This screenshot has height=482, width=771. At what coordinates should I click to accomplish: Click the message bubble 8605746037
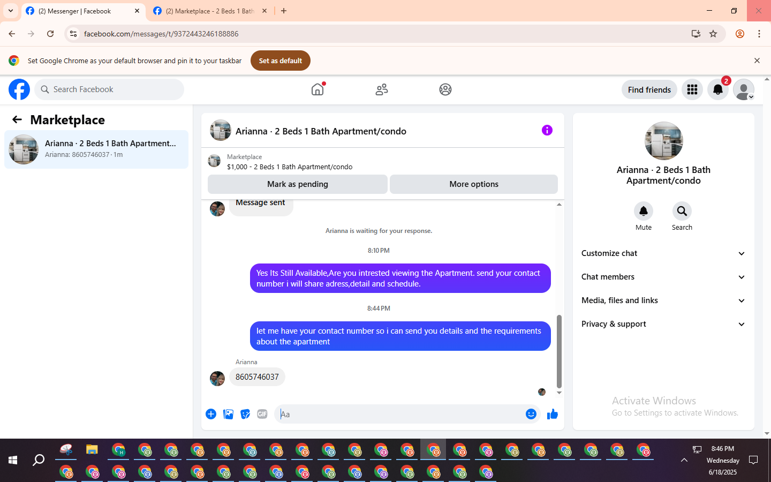tap(257, 377)
